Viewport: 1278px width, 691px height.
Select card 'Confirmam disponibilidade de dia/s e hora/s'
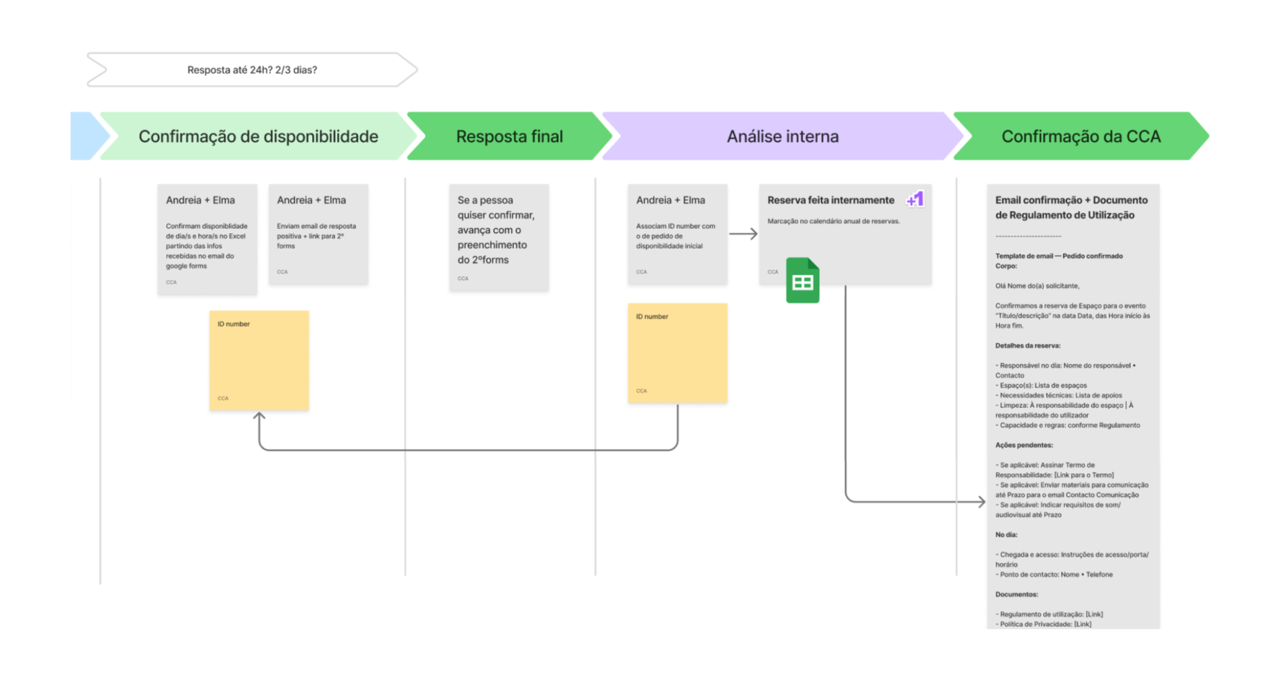tap(207, 239)
